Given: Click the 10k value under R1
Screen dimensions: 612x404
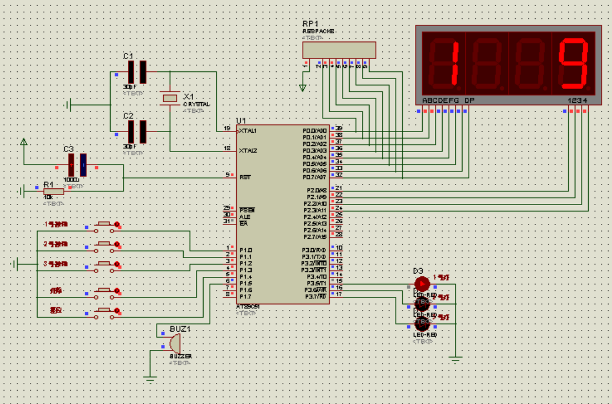Looking at the screenshot, I should point(48,197).
